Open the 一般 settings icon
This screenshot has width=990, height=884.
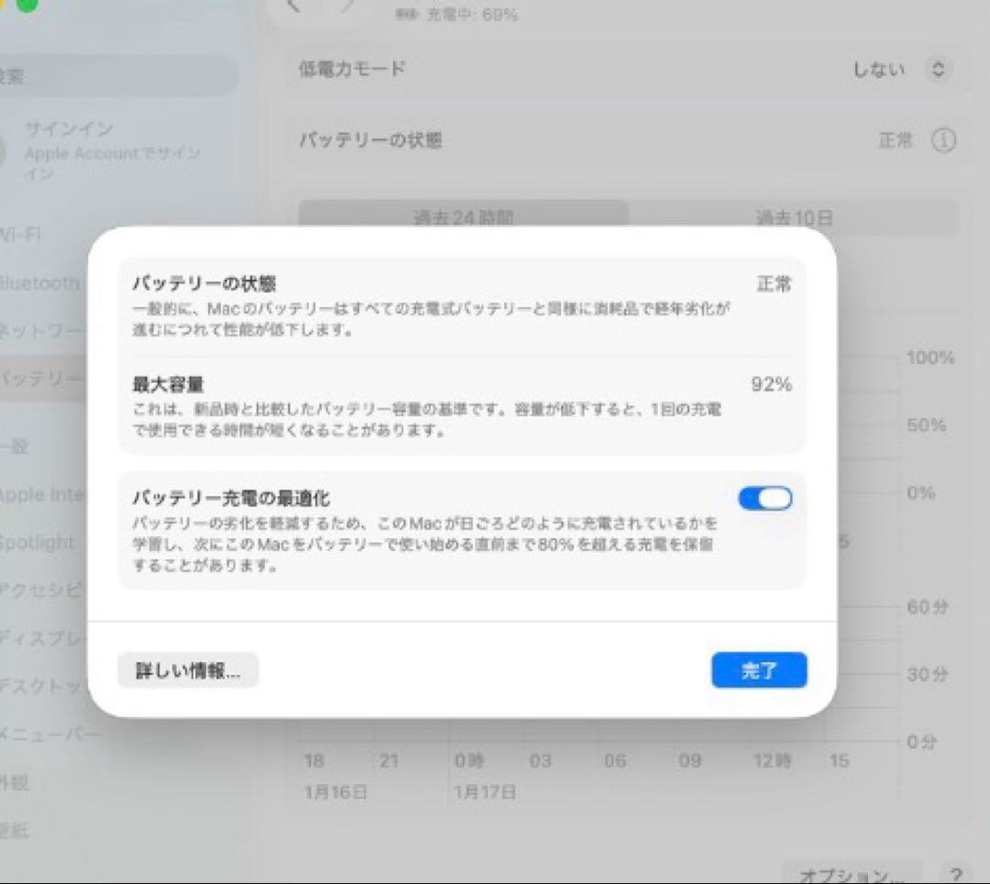[x=23, y=448]
